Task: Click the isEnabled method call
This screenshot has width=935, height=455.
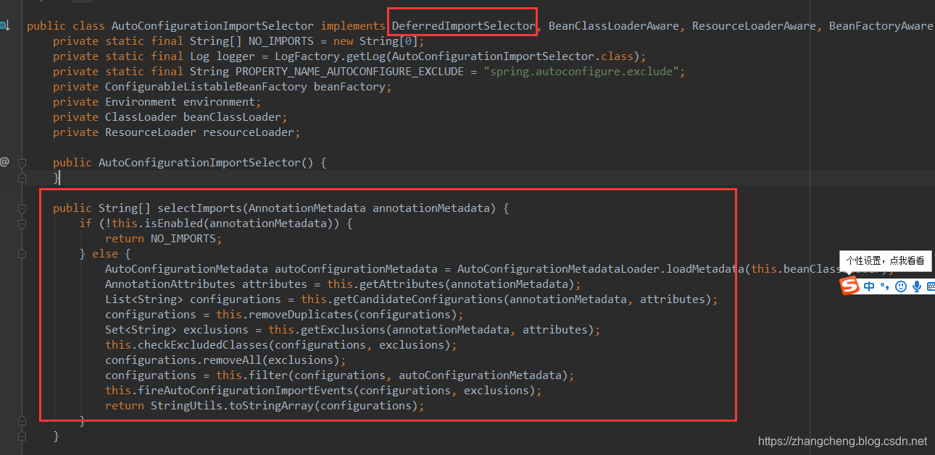Action: 173,223
